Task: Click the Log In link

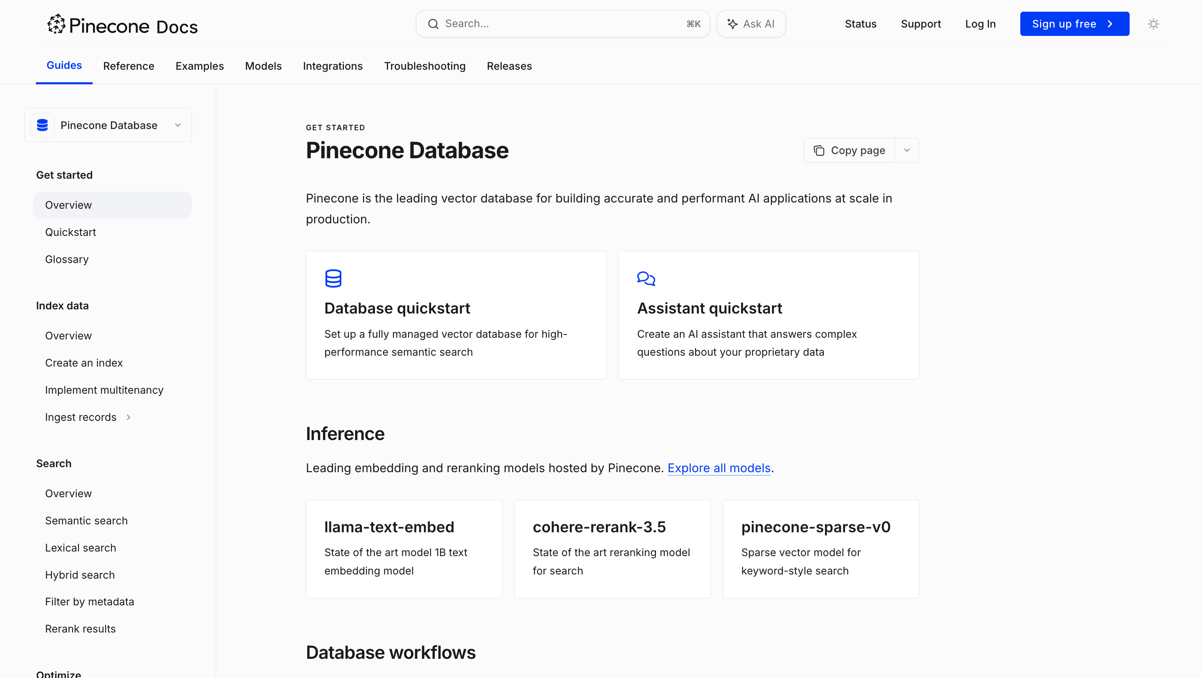Action: [x=980, y=24]
